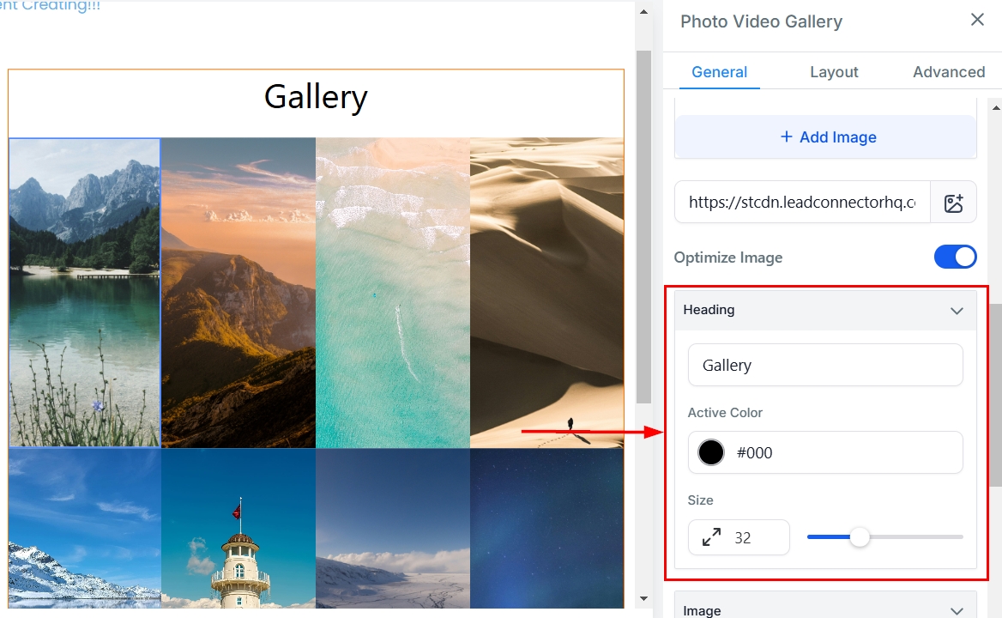Click the scroll down arrow of preview scrollbar
This screenshot has width=1002, height=618.
[643, 598]
